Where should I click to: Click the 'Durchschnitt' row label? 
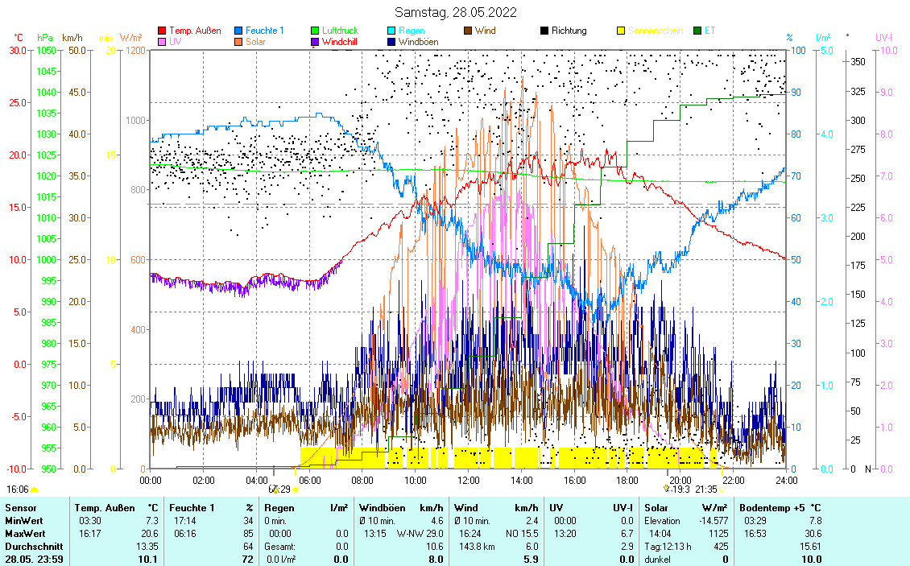point(35,546)
